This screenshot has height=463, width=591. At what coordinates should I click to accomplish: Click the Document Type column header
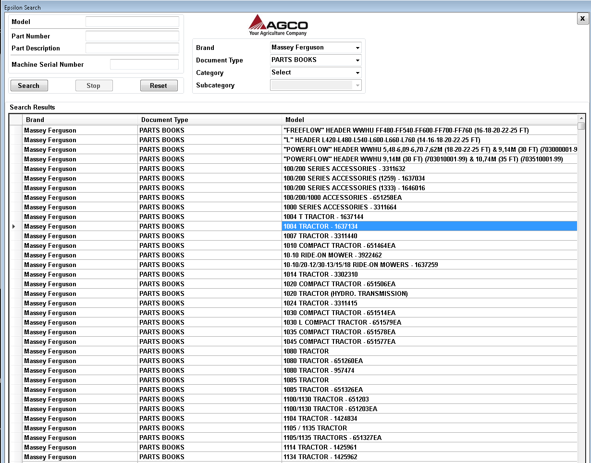click(209, 120)
